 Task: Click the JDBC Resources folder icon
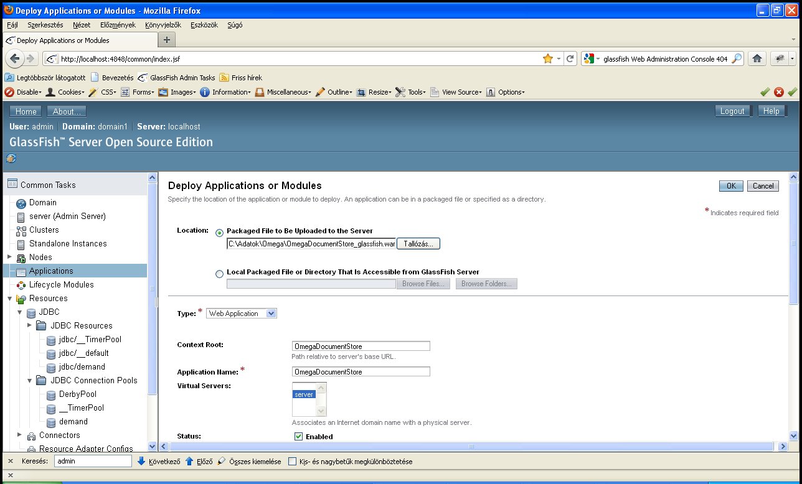tap(41, 326)
